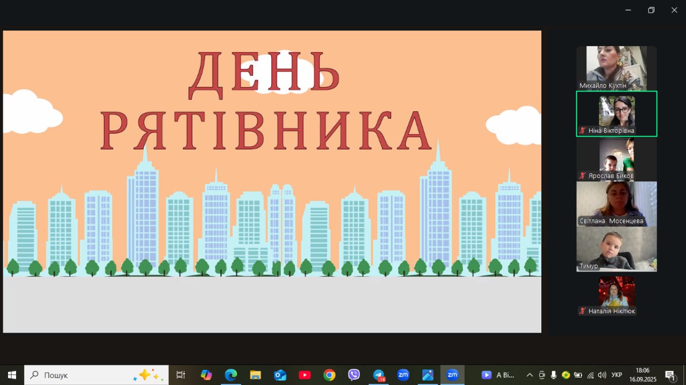The image size is (686, 385).
Task: Expand hidden system tray icons chevron
Action: click(x=530, y=375)
